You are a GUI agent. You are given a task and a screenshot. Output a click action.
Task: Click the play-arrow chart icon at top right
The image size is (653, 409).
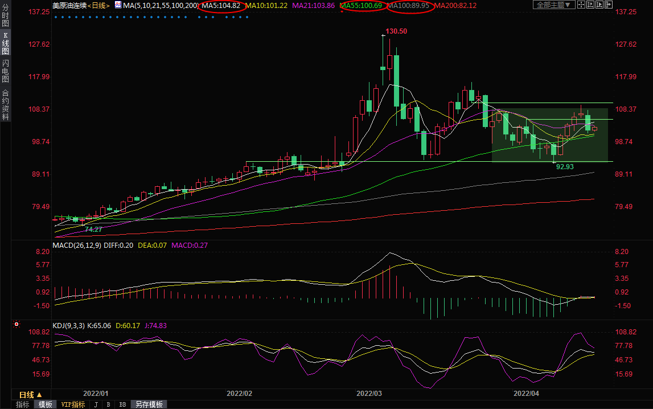pyautogui.click(x=599, y=5)
